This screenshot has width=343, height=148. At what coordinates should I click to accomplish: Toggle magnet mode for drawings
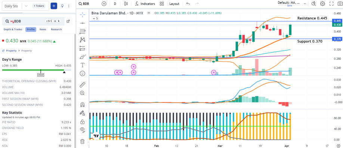83,105
